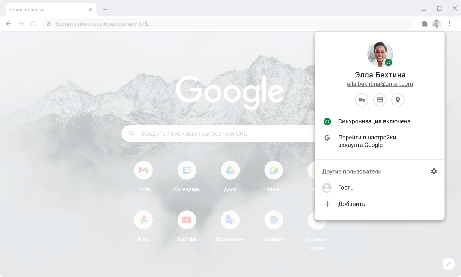Open passwords via the key icon

point(362,100)
